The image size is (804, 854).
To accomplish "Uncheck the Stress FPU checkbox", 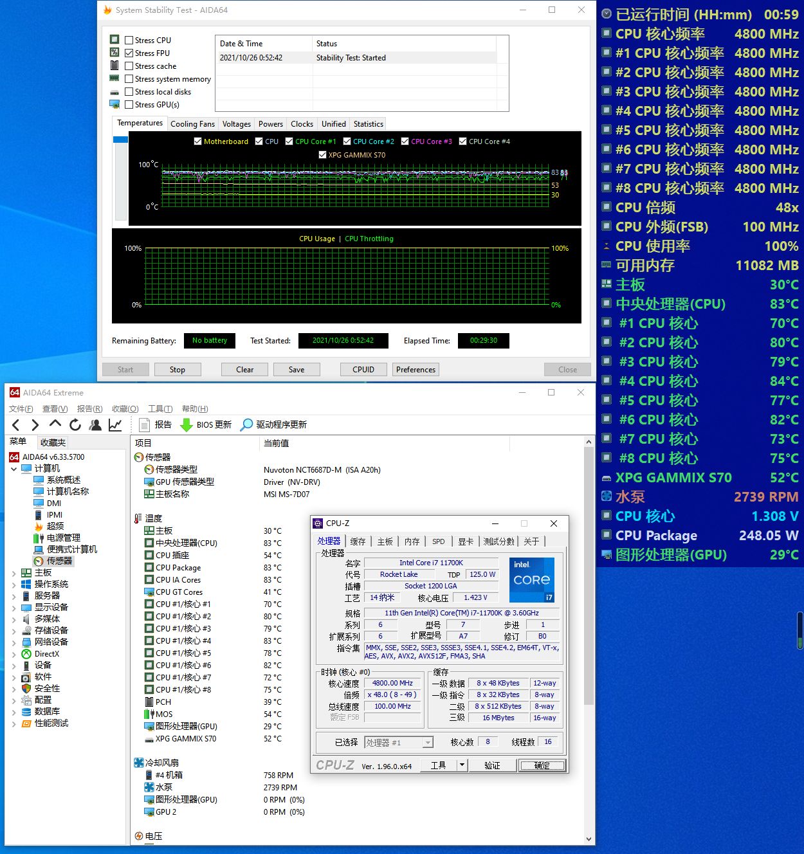I will coord(129,53).
